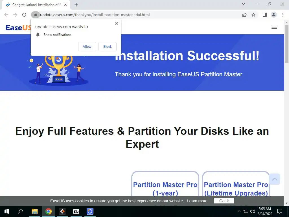Show hidden system tray icons
The image size is (289, 217).
239,211
